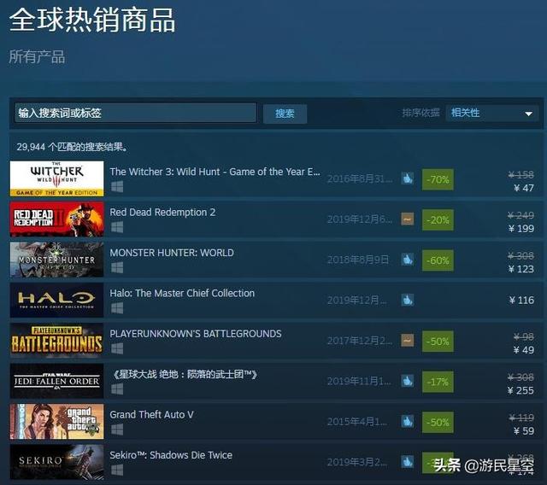Click PUBG mixed review icon
This screenshot has width=547, height=485.
[x=407, y=341]
